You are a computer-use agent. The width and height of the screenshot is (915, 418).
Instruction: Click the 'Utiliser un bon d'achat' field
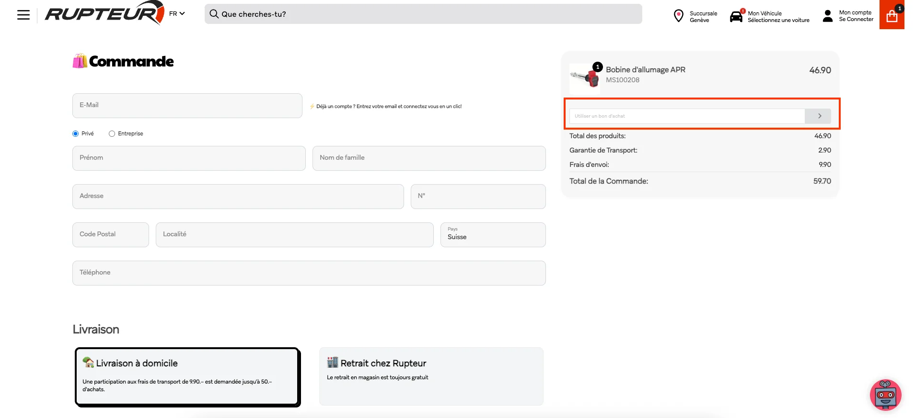coord(687,116)
